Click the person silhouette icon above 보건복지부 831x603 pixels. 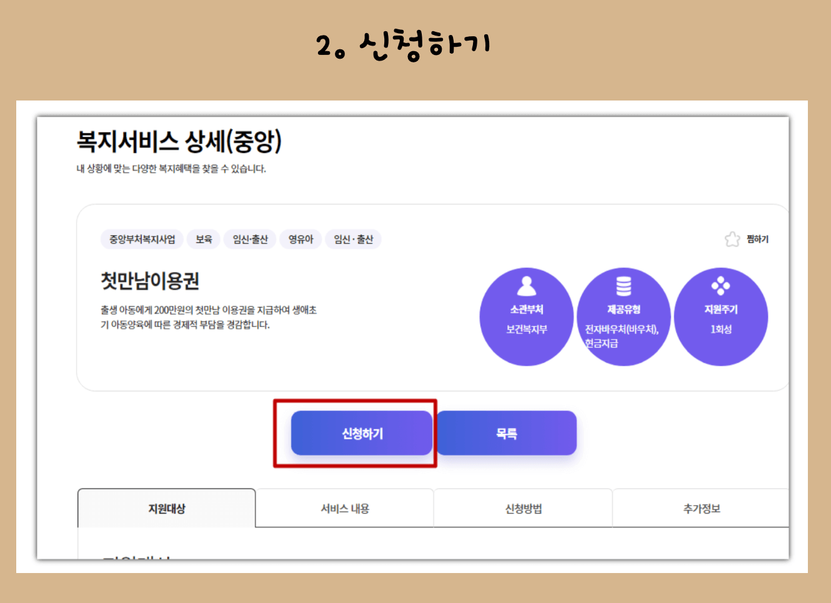point(527,287)
